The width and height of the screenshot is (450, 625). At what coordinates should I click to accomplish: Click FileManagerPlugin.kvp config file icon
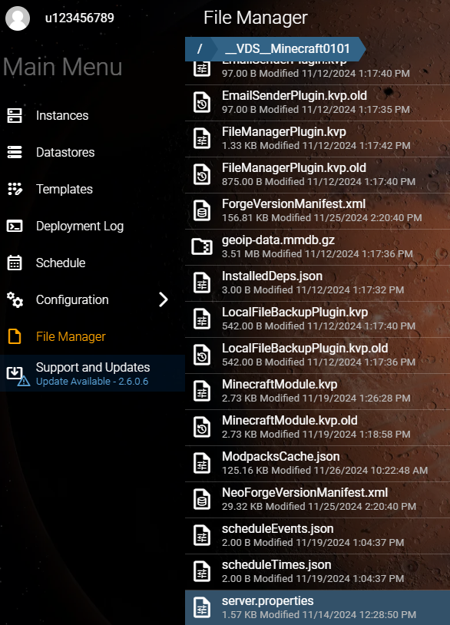[202, 139]
